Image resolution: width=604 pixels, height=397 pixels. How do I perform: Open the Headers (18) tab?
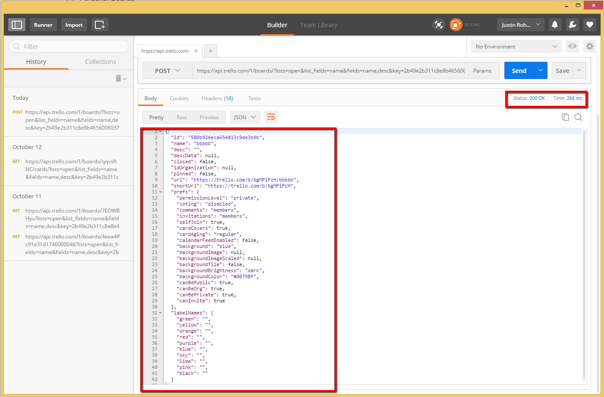pos(217,98)
